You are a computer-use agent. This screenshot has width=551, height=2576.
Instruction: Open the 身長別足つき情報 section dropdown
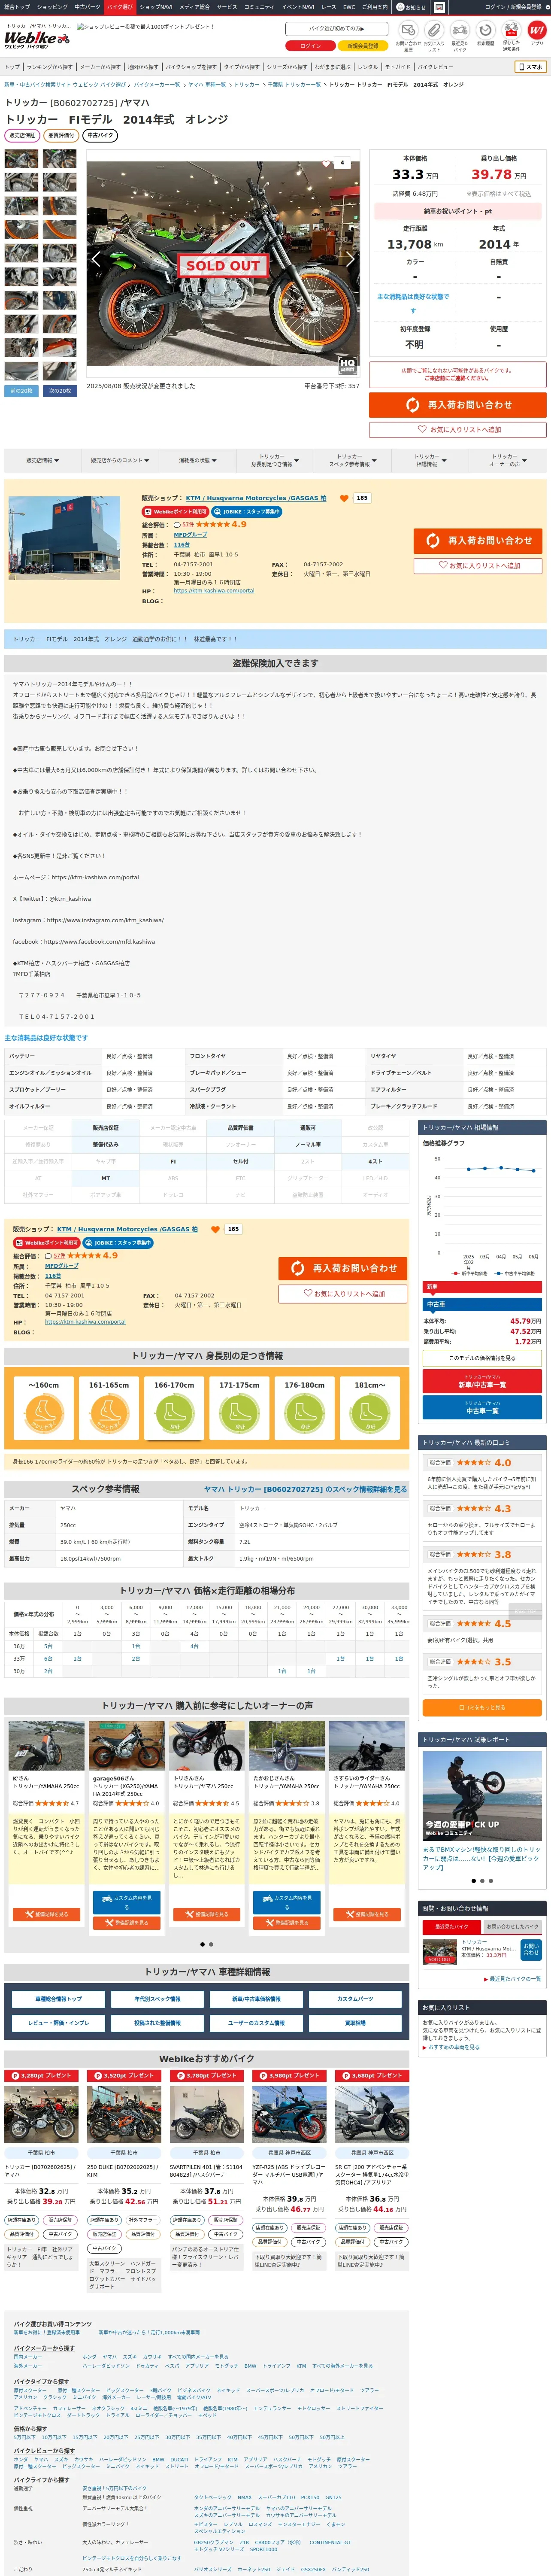click(x=274, y=461)
